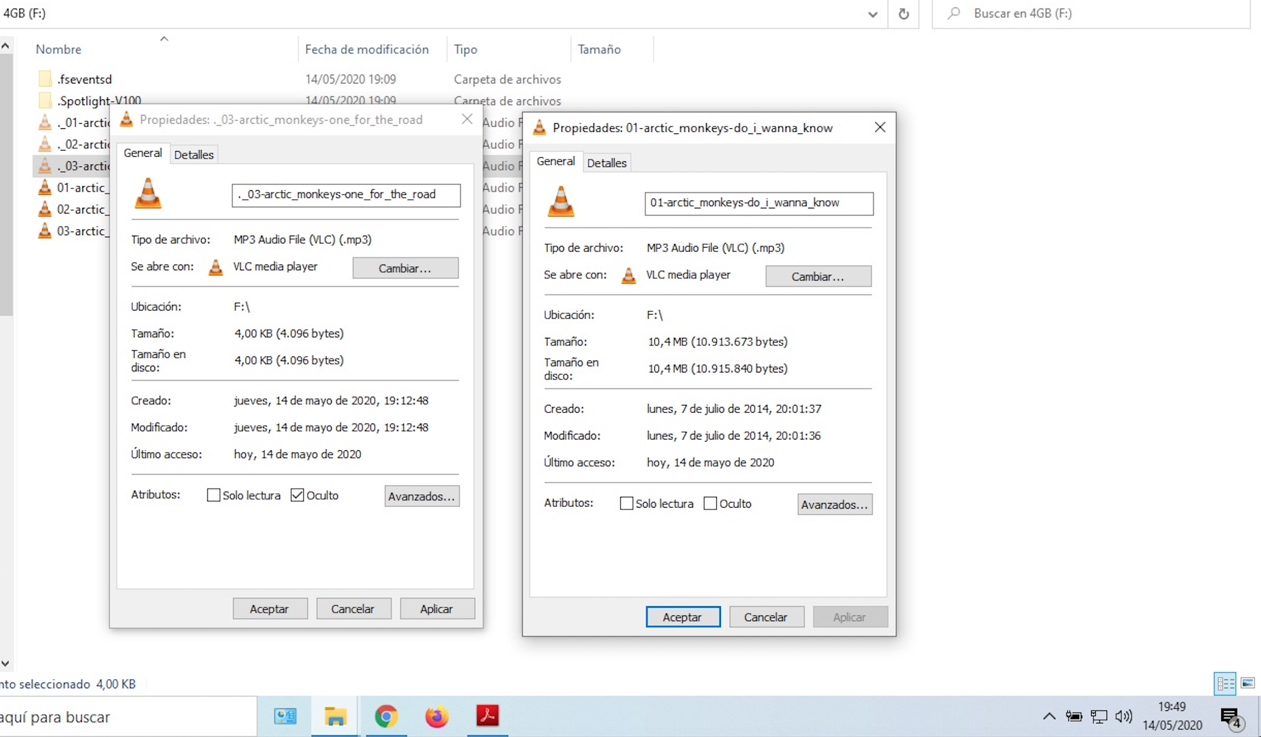Show hidden system tray icons

pyautogui.click(x=1049, y=717)
